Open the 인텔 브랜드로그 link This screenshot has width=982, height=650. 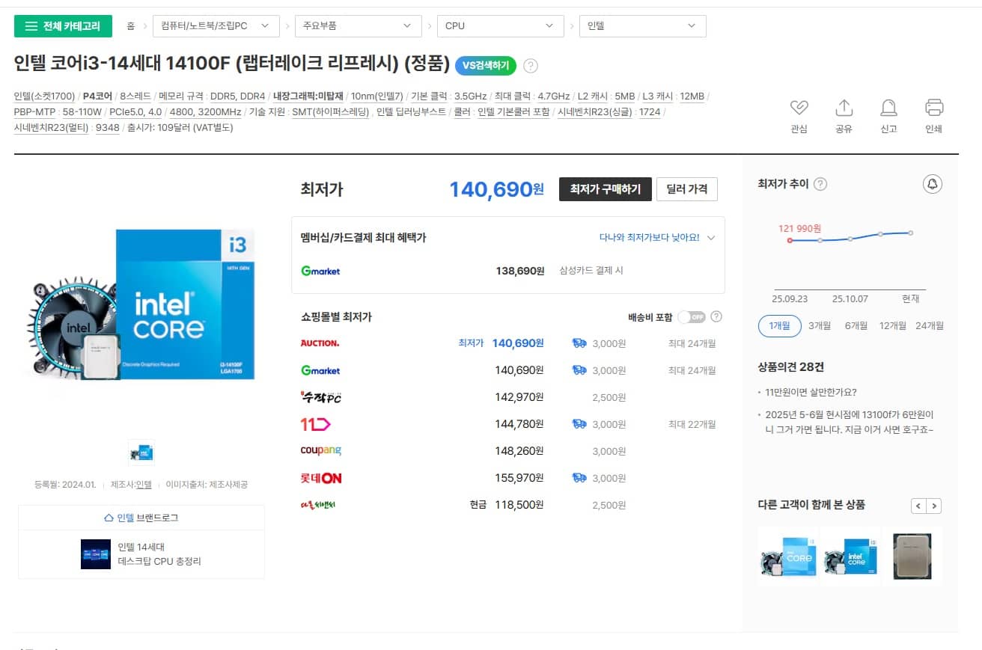coord(141,518)
